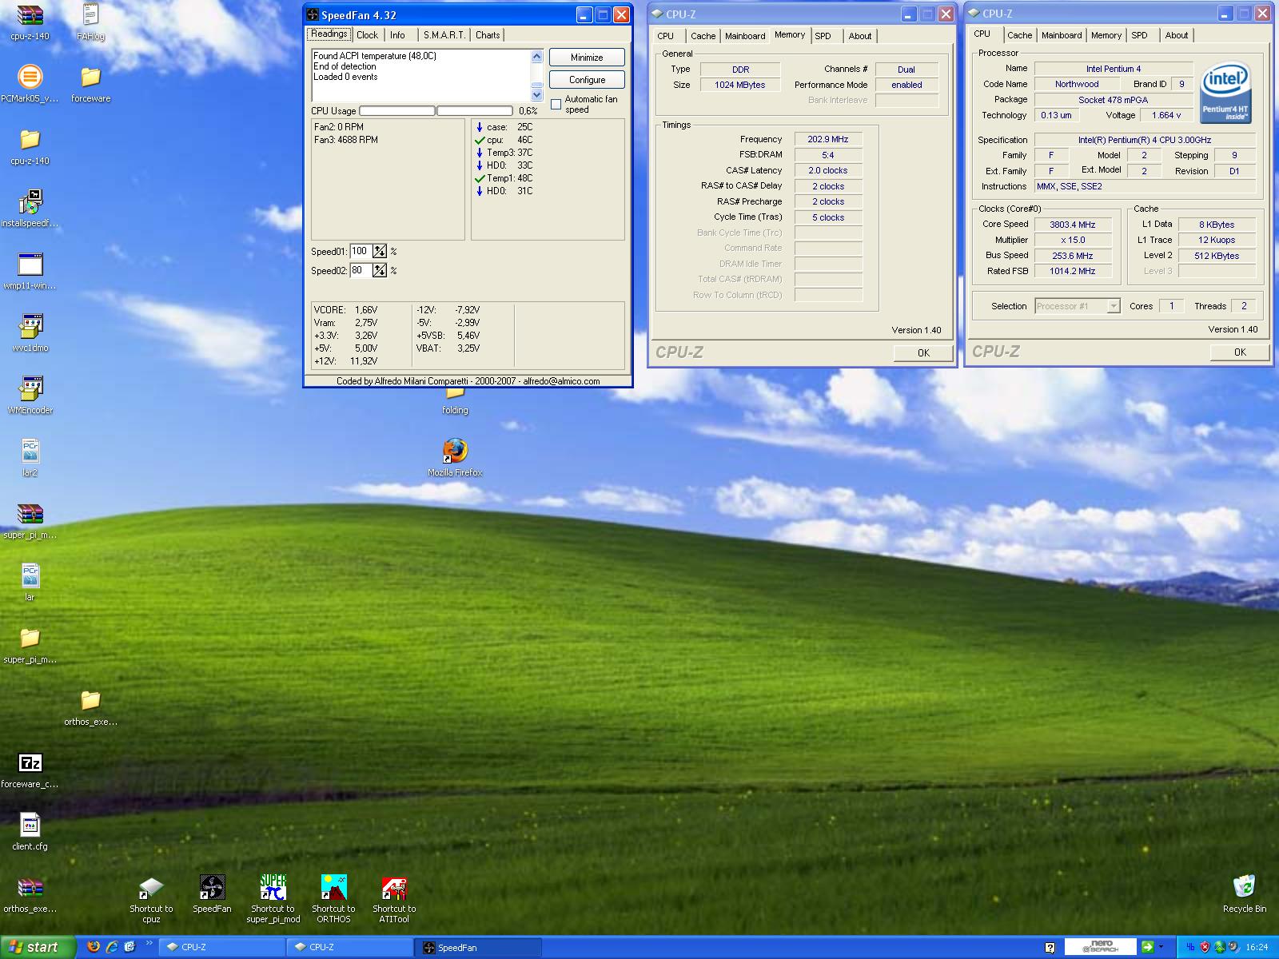Click Speed02 value input field
This screenshot has height=959, width=1279.
point(361,270)
